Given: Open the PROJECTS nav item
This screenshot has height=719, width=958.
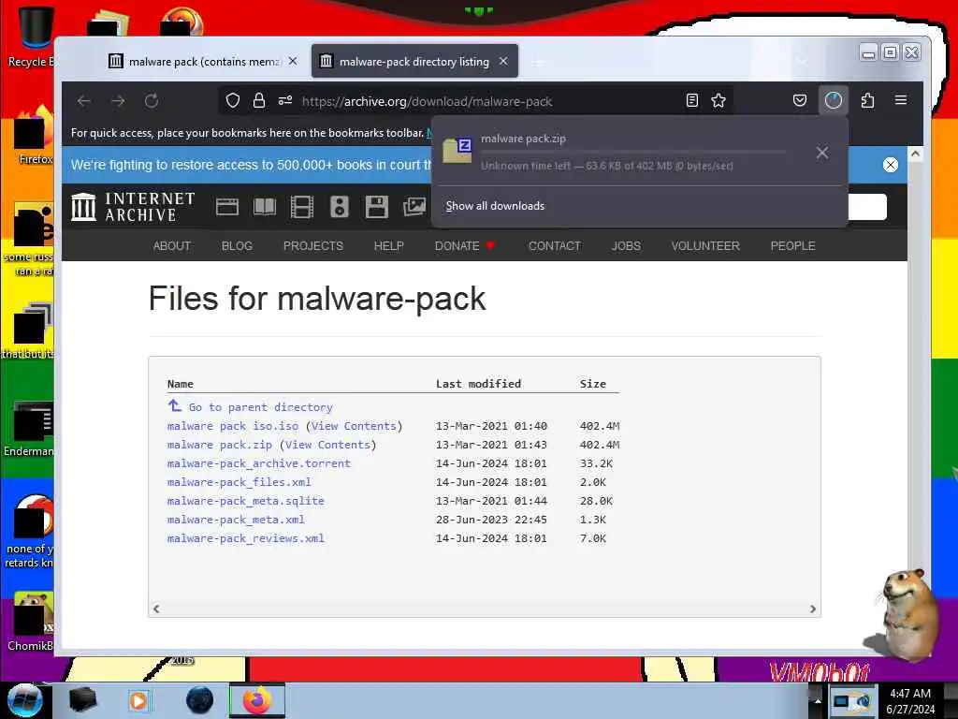Looking at the screenshot, I should (x=312, y=246).
